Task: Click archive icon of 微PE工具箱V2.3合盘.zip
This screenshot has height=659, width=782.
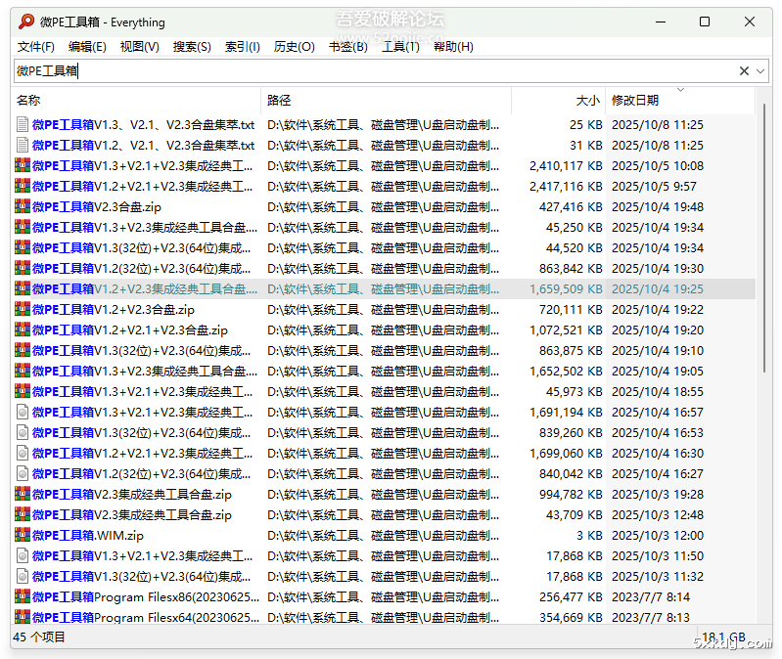Action: tap(23, 206)
